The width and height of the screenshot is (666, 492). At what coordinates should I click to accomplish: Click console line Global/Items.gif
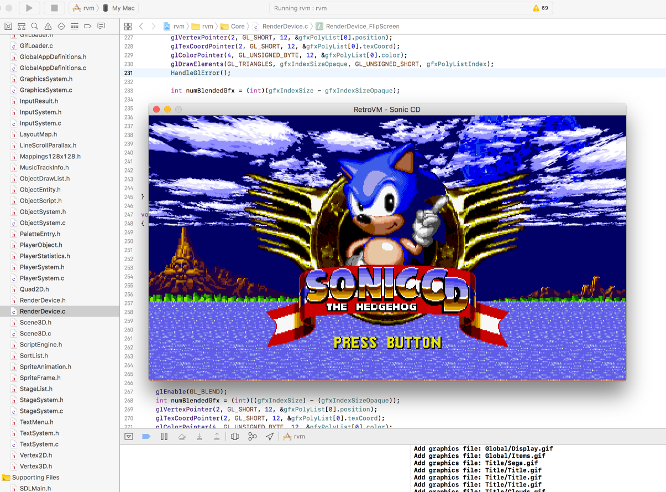(x=479, y=456)
